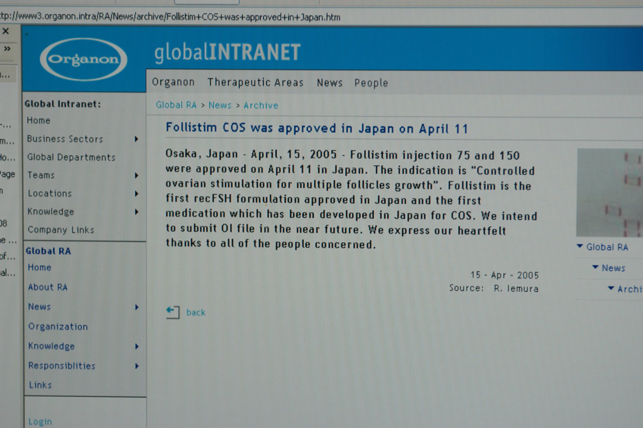Open the News top menu item
The image size is (643, 428).
tap(330, 83)
